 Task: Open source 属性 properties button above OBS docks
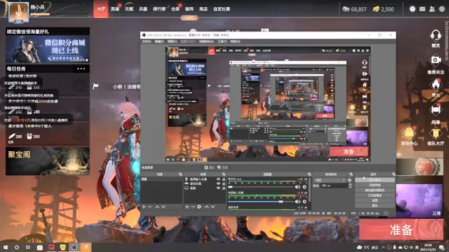click(x=209, y=167)
